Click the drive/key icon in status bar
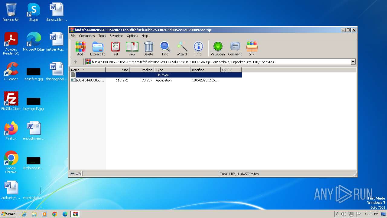 pos(76,174)
